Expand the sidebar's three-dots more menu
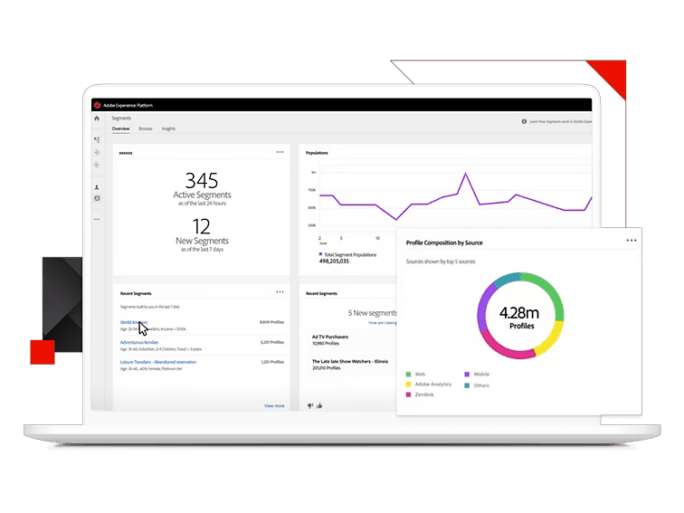684x513 pixels. 97,219
